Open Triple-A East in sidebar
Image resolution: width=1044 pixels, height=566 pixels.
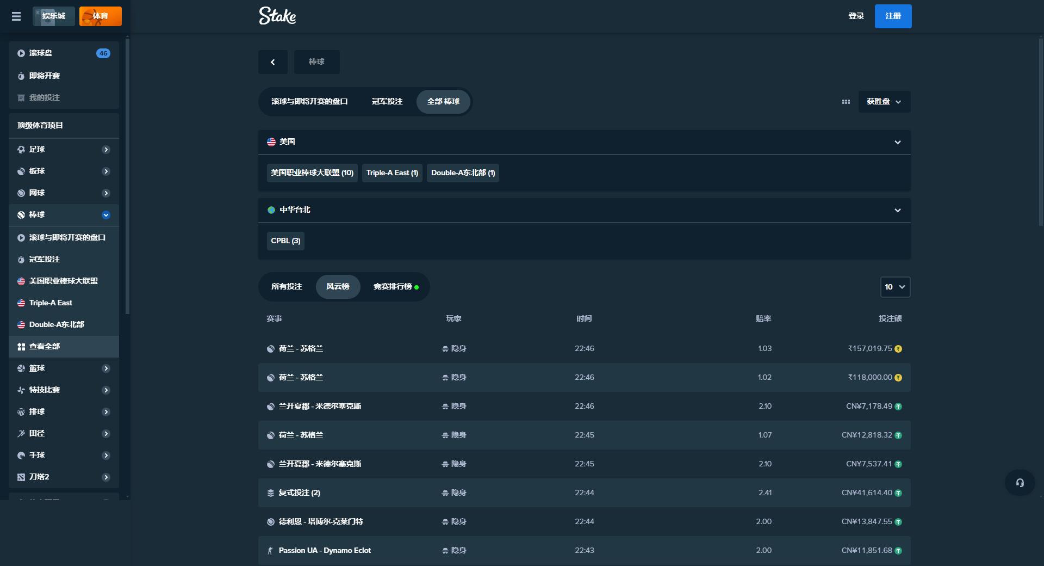coord(64,303)
